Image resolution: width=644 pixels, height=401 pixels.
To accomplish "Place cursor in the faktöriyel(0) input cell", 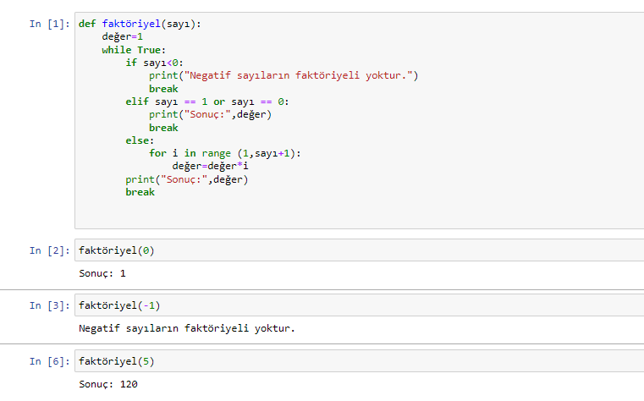I will (x=359, y=250).
